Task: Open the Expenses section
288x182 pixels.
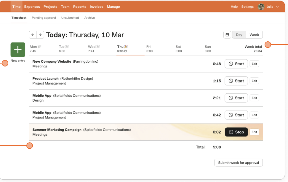Action: click(32, 6)
